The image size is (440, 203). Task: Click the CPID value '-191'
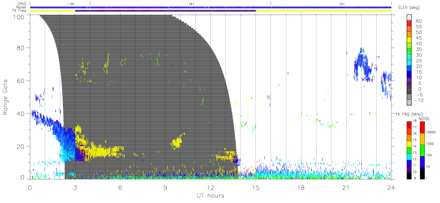(71, 3)
